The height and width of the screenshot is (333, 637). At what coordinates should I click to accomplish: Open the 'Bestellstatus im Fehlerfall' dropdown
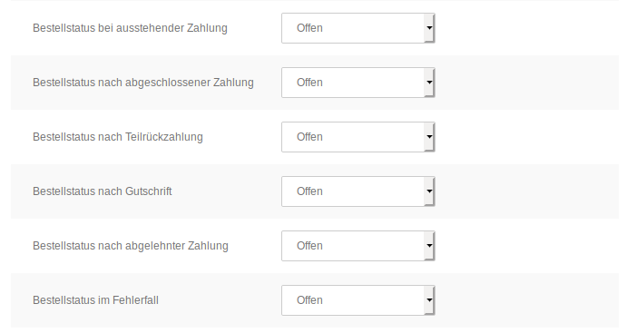click(x=358, y=300)
